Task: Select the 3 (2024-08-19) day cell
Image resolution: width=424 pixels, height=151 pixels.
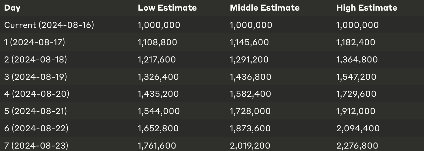Action: (36, 77)
